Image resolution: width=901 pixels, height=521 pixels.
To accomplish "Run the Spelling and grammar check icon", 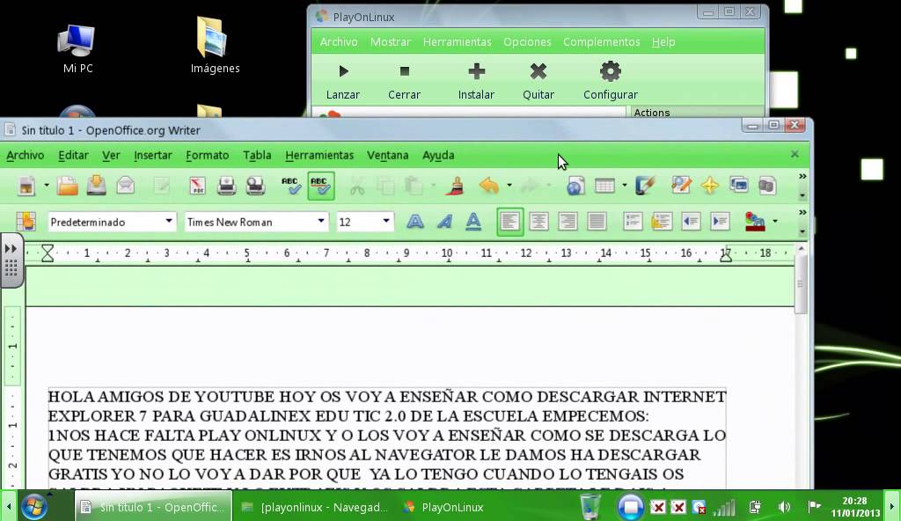I will tap(290, 186).
